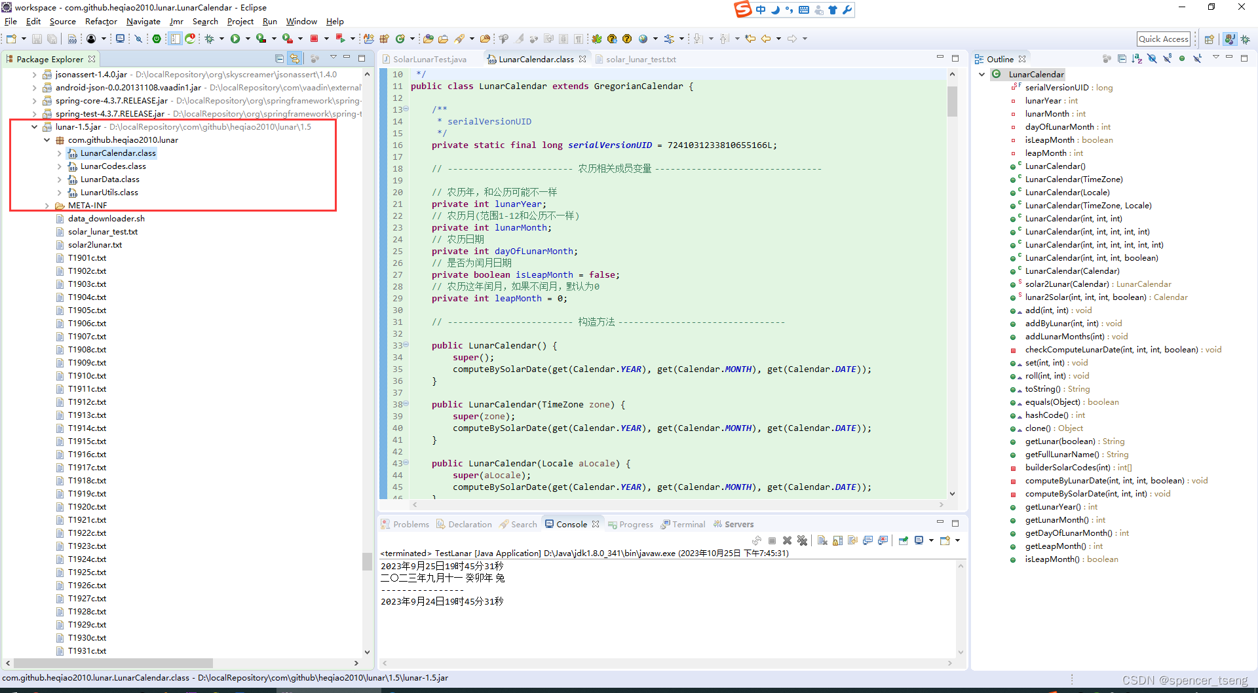The width and height of the screenshot is (1258, 693).
Task: Open the Servers view tab
Action: (x=739, y=524)
